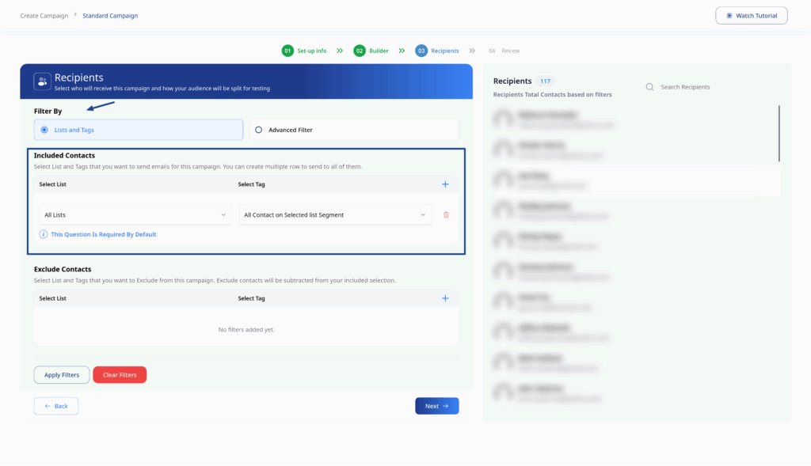Select the Advanced Filter radio option
The image size is (811, 466).
coord(259,130)
